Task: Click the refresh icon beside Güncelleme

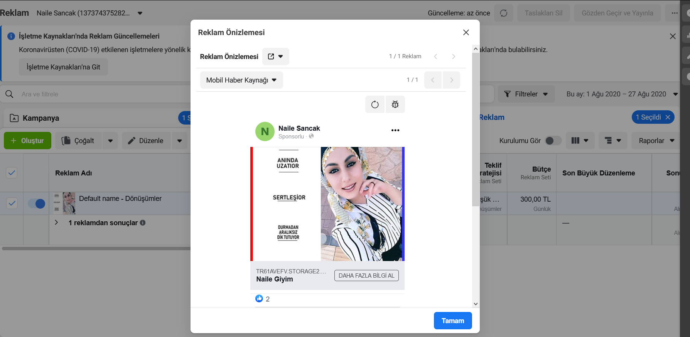Action: (x=504, y=13)
